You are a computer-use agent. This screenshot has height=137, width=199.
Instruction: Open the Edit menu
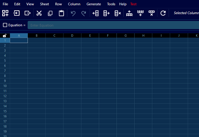(17, 4)
